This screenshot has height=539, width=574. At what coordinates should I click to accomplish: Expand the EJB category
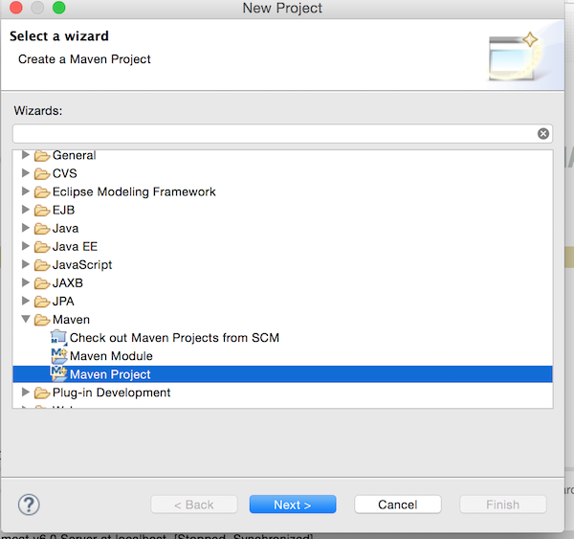(x=25, y=210)
